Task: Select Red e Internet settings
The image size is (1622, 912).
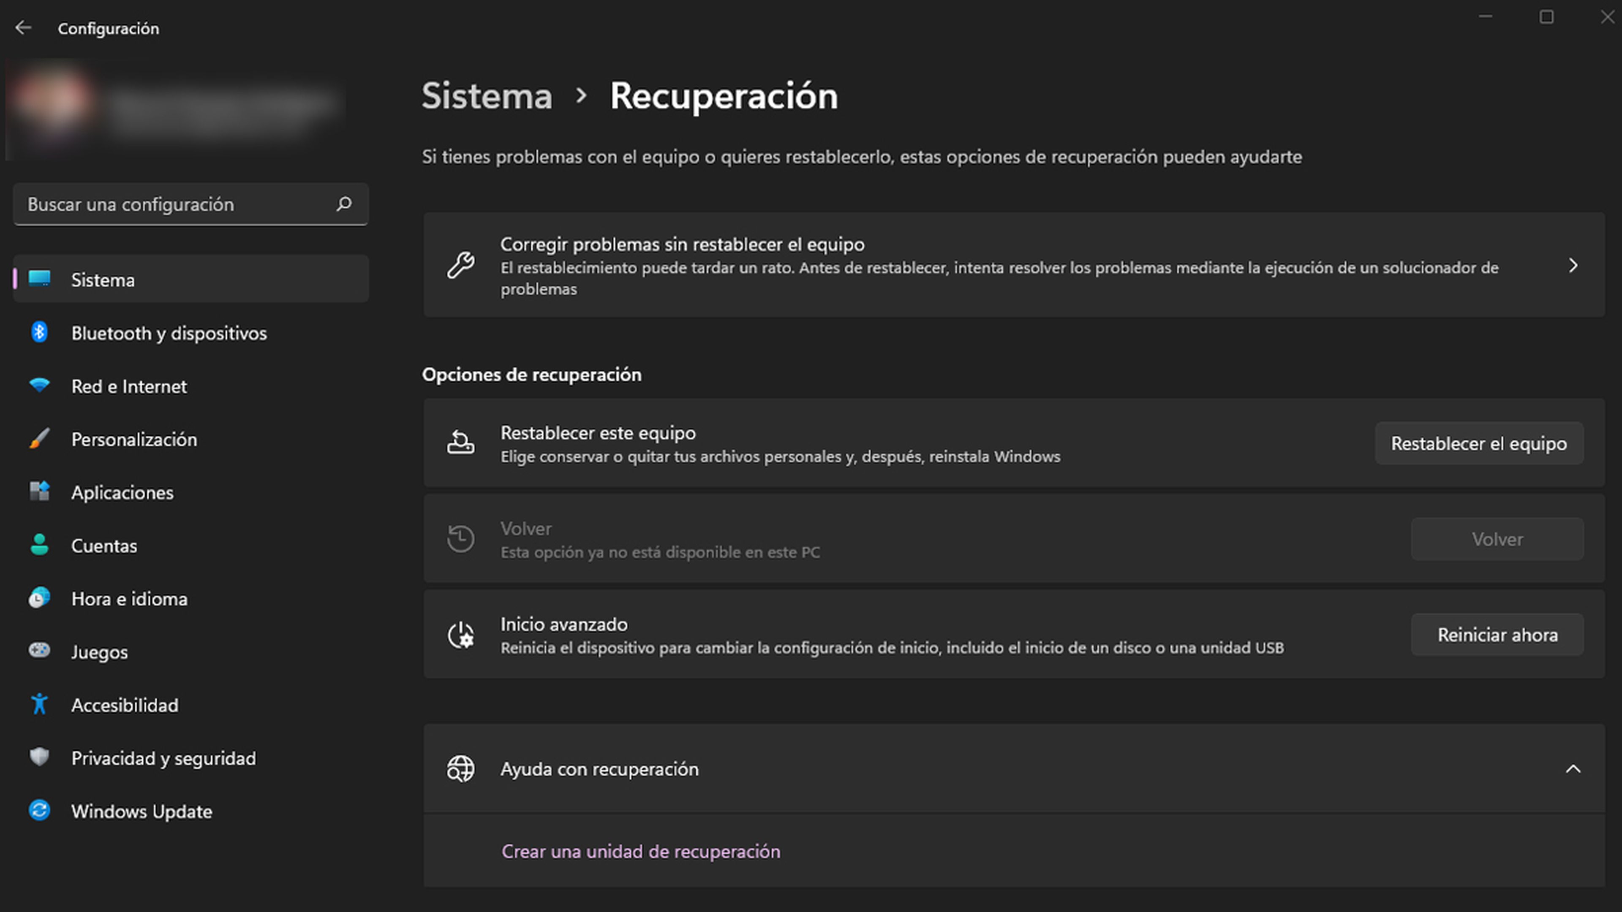Action: [x=191, y=385]
